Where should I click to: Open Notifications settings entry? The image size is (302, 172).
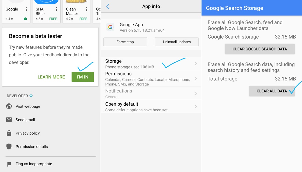(x=151, y=94)
